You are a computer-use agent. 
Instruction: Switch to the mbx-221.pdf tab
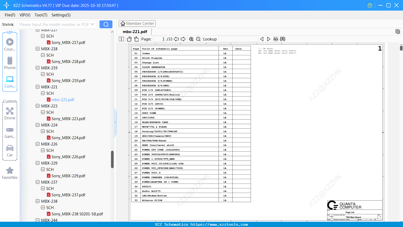135,32
